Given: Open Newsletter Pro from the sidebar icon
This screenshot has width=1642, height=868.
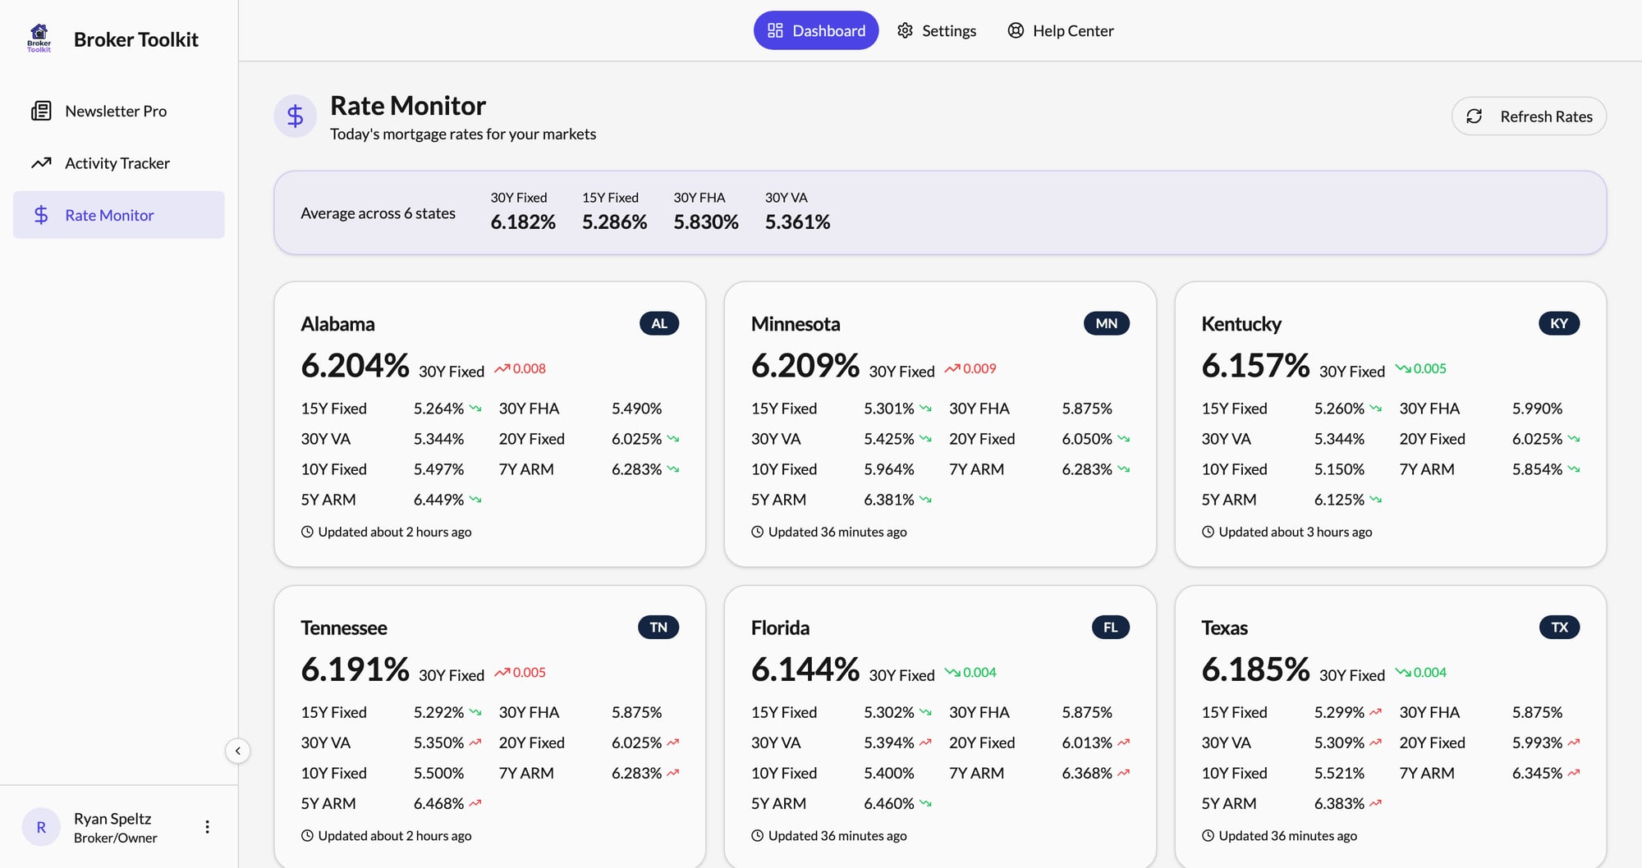Looking at the screenshot, I should click(x=40, y=111).
